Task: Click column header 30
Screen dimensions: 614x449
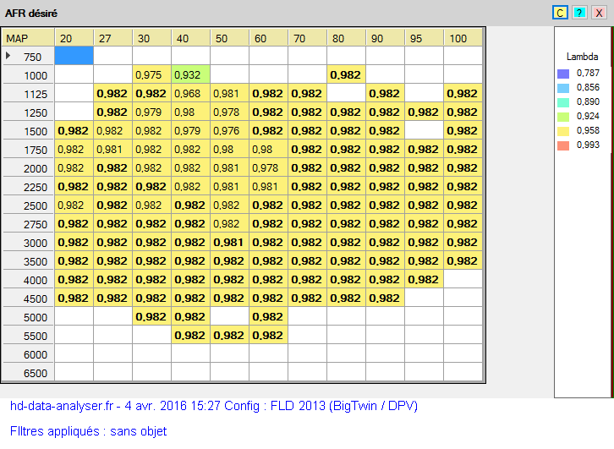Action: coord(151,37)
